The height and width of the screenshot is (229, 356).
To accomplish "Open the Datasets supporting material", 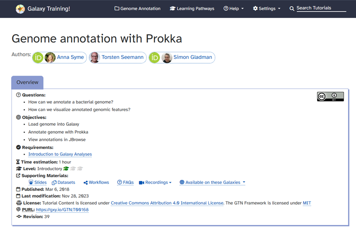I will click(x=63, y=182).
